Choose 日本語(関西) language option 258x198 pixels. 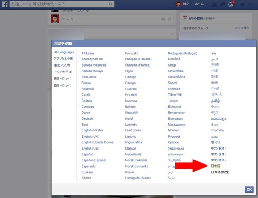click(x=220, y=172)
